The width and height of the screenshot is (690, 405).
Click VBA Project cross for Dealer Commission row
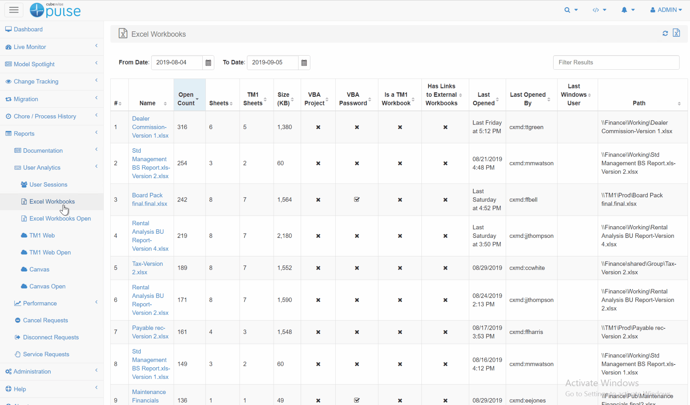318,127
